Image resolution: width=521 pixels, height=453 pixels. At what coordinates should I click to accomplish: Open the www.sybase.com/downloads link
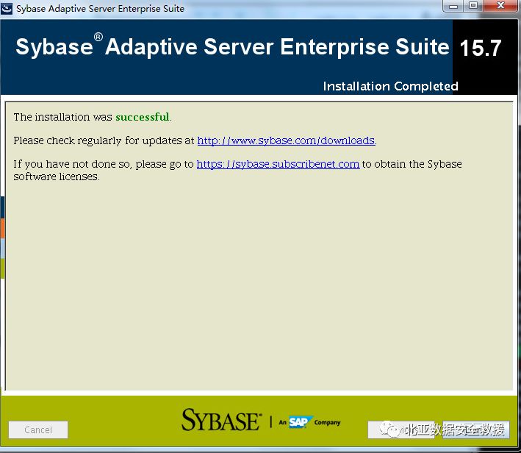(x=286, y=140)
